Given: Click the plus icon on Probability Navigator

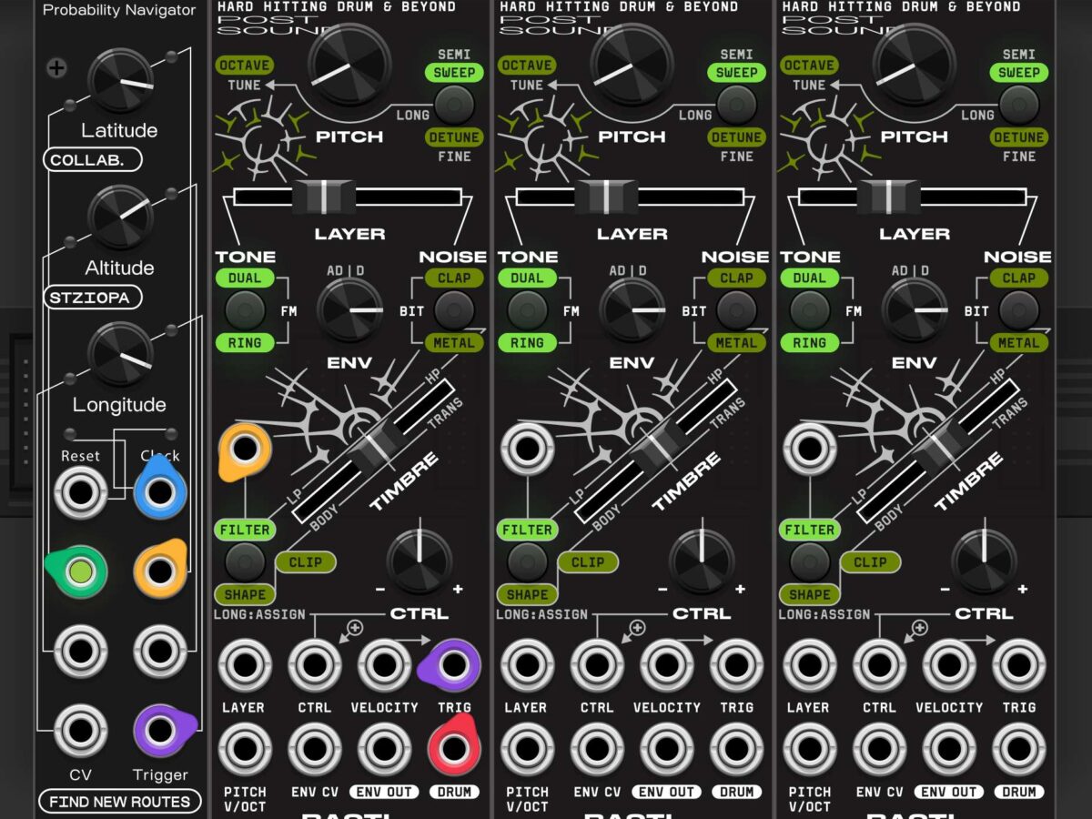Looking at the screenshot, I should [56, 67].
